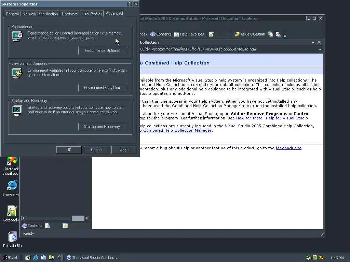Confirm System Properties with OK
Viewport: 350px width, 262px height.
(x=69, y=150)
